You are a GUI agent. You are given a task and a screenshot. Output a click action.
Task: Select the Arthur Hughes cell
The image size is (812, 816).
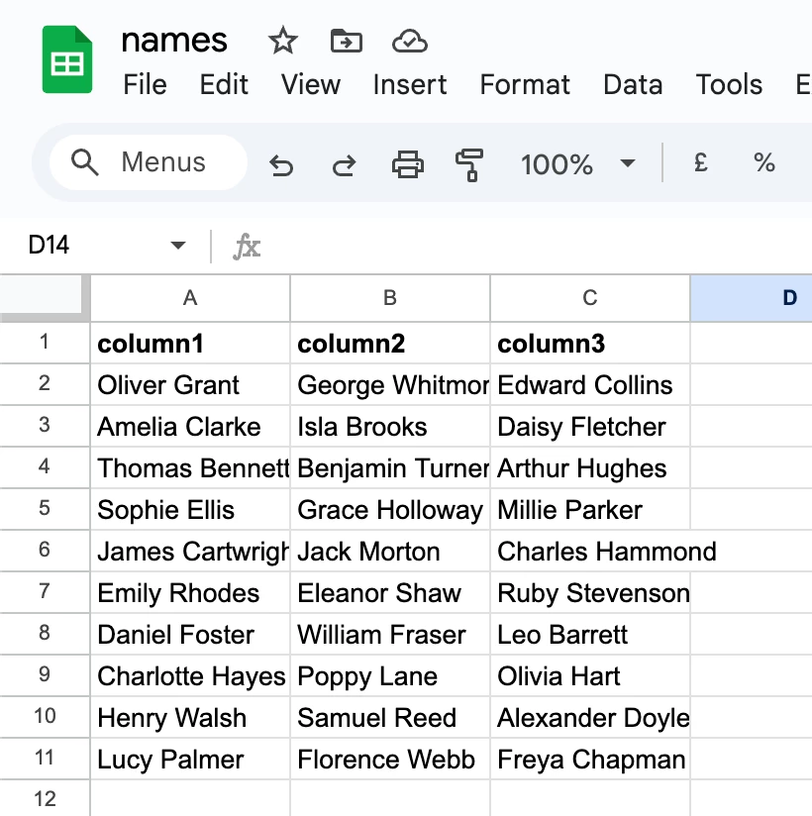pyautogui.click(x=590, y=467)
